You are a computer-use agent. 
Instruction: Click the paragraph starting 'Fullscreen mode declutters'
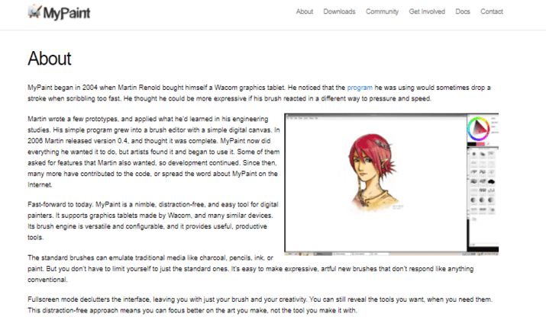coord(260,305)
